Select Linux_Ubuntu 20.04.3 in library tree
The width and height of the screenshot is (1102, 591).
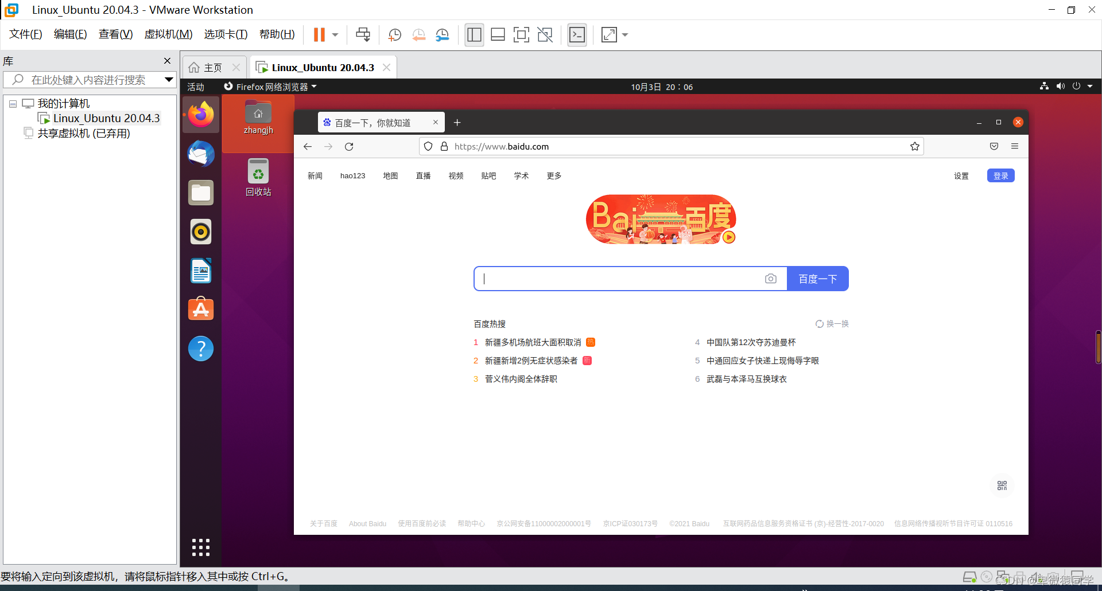(x=106, y=119)
